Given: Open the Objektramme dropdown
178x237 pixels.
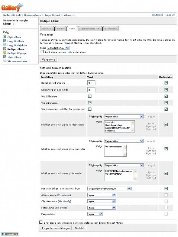Looking at the screenshot, I should coord(102,201).
